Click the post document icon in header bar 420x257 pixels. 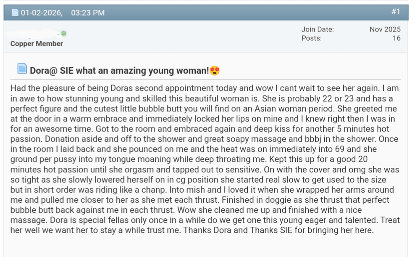tap(16, 13)
